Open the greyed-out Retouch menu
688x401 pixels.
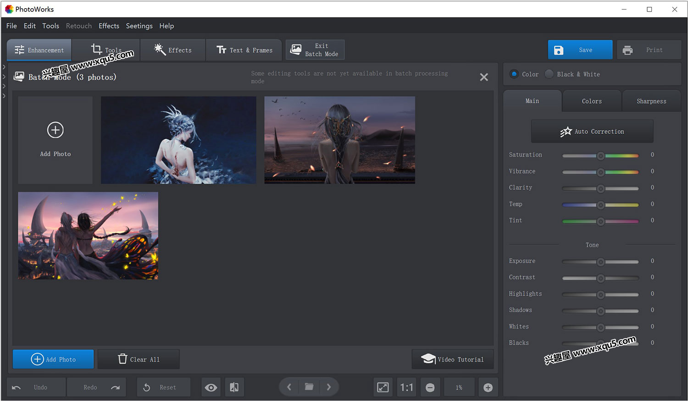tap(79, 26)
